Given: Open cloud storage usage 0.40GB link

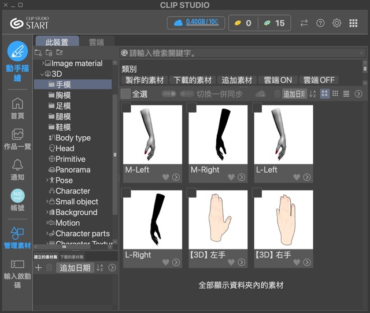Looking at the screenshot, I should point(202,22).
